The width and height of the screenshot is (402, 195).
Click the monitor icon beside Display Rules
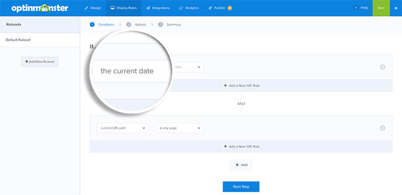[112, 8]
